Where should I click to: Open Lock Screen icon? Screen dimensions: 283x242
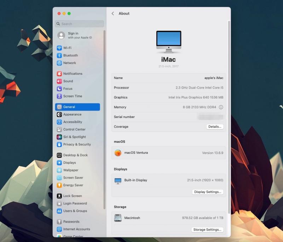(59, 196)
